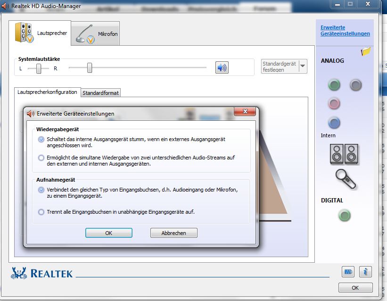The height and width of the screenshot is (301, 387).
Task: Switch to the Mikrofon tab
Action: (96, 33)
